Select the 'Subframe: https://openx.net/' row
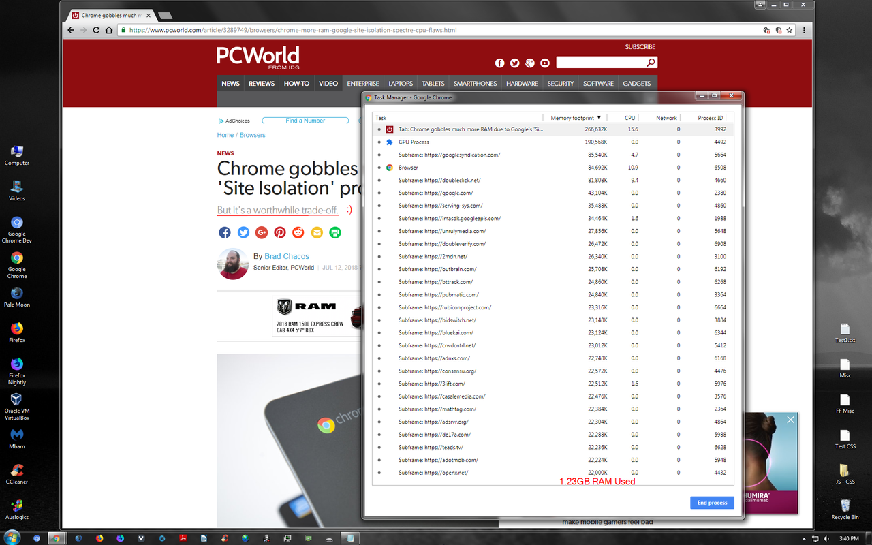The height and width of the screenshot is (545, 872). [553, 473]
